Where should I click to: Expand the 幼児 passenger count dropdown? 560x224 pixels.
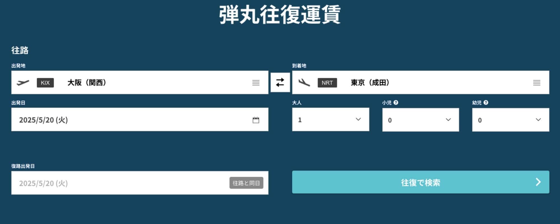pyautogui.click(x=510, y=120)
